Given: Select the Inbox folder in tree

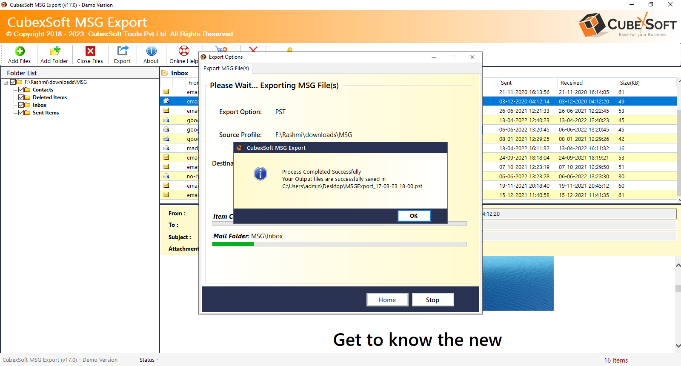Looking at the screenshot, I should coord(40,105).
